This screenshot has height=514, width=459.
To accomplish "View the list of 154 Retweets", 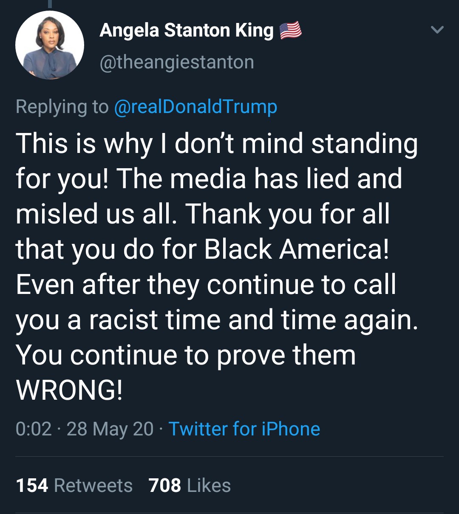I will click(74, 485).
